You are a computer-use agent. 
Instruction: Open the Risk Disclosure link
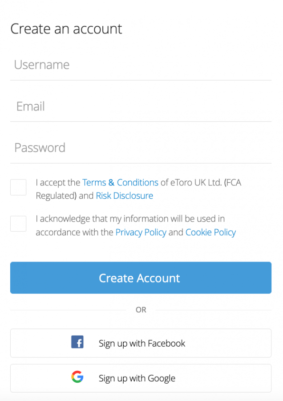(x=124, y=196)
